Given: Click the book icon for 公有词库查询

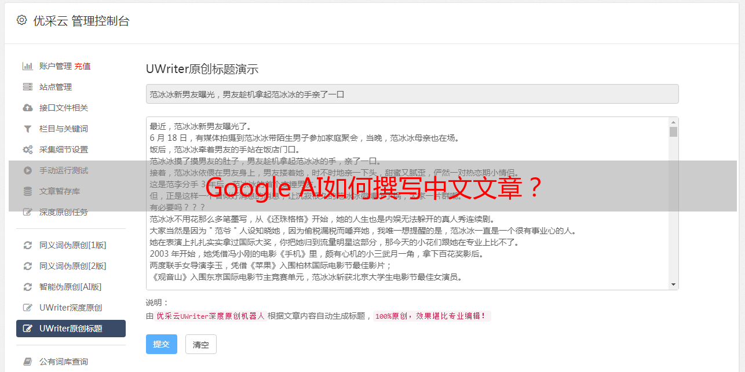Looking at the screenshot, I should tap(27, 362).
